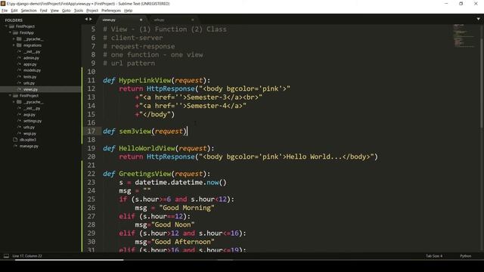Expand the __pycache__ arrow under FirstApp
The height and width of the screenshot is (272, 484).
(14, 39)
